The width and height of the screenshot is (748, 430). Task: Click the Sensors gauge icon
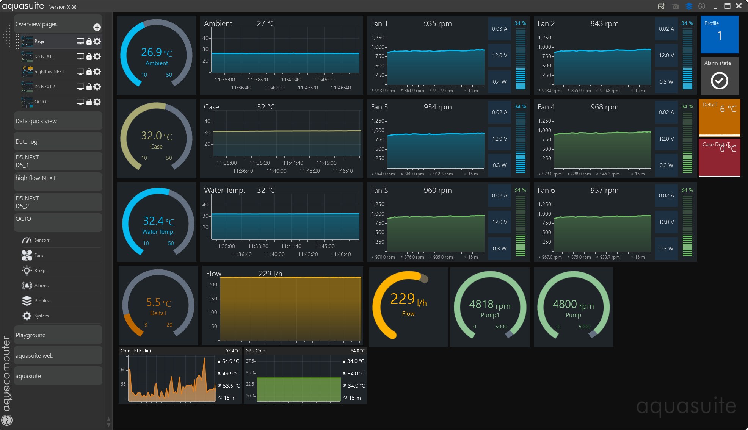(27, 240)
